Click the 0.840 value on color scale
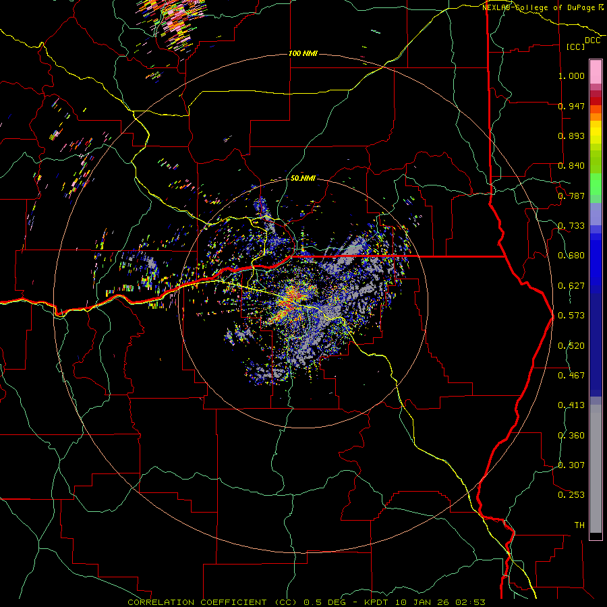 (571, 166)
